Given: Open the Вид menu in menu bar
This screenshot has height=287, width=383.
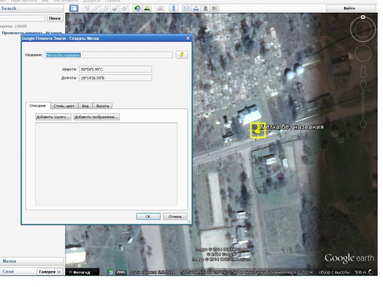Looking at the screenshot, I should pyautogui.click(x=45, y=1).
